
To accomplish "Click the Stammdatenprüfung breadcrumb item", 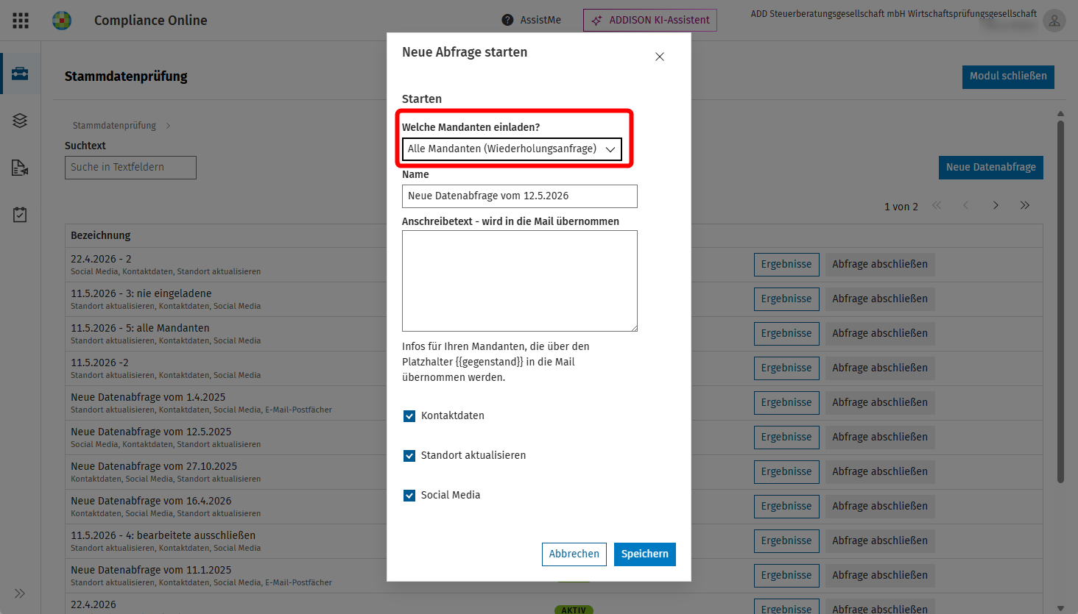I will coord(114,126).
